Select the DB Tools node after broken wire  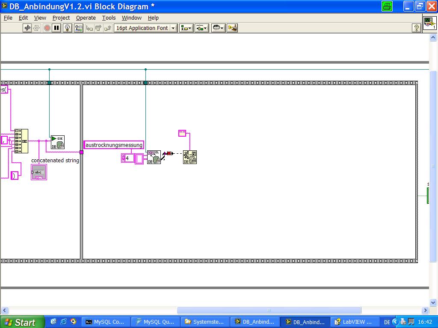pos(190,157)
